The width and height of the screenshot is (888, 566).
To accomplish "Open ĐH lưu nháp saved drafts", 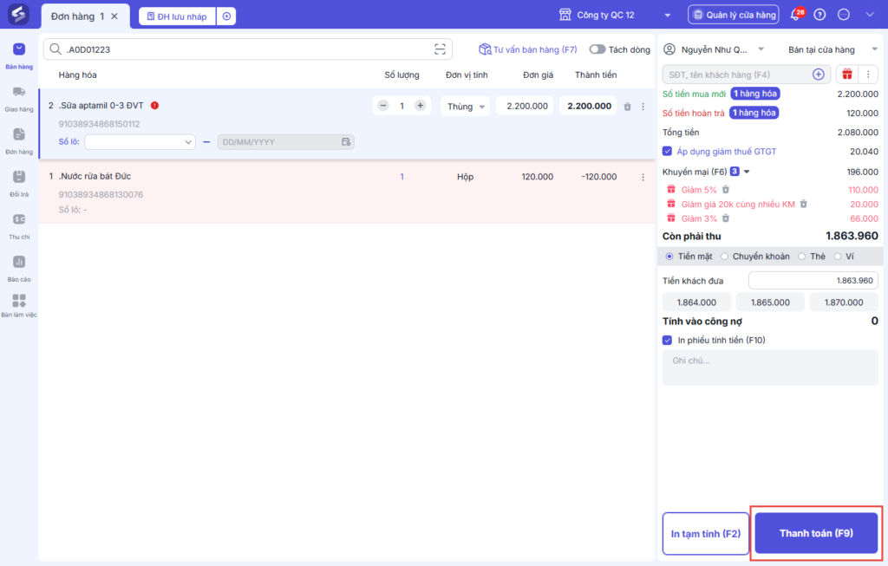I will tap(177, 16).
